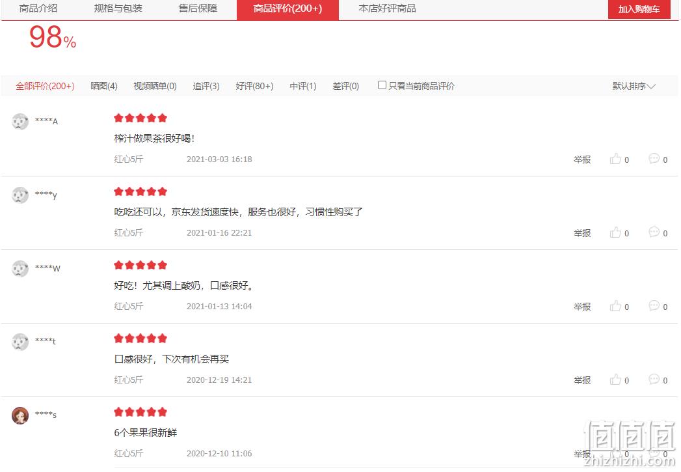Filter reviews by 追评(3)
Image resolution: width=681 pixels, height=472 pixels.
206,86
